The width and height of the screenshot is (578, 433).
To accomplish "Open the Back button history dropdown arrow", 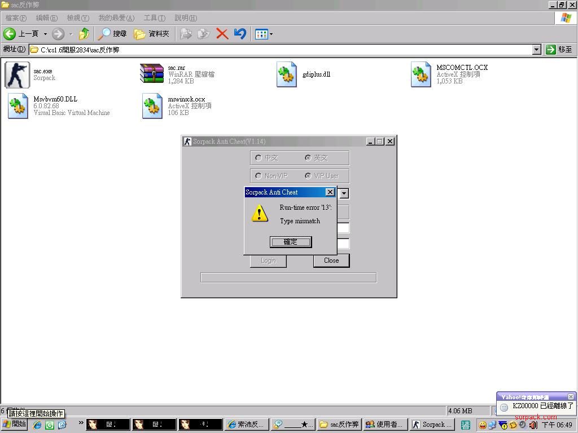I will [x=45, y=34].
